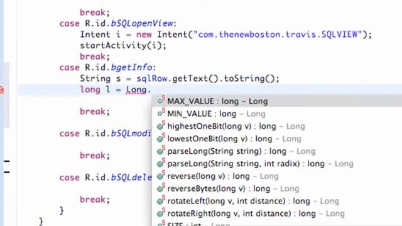The image size is (402, 226).
Task: Click the 'break;' below the bSQLdele case
Action: [95, 200]
